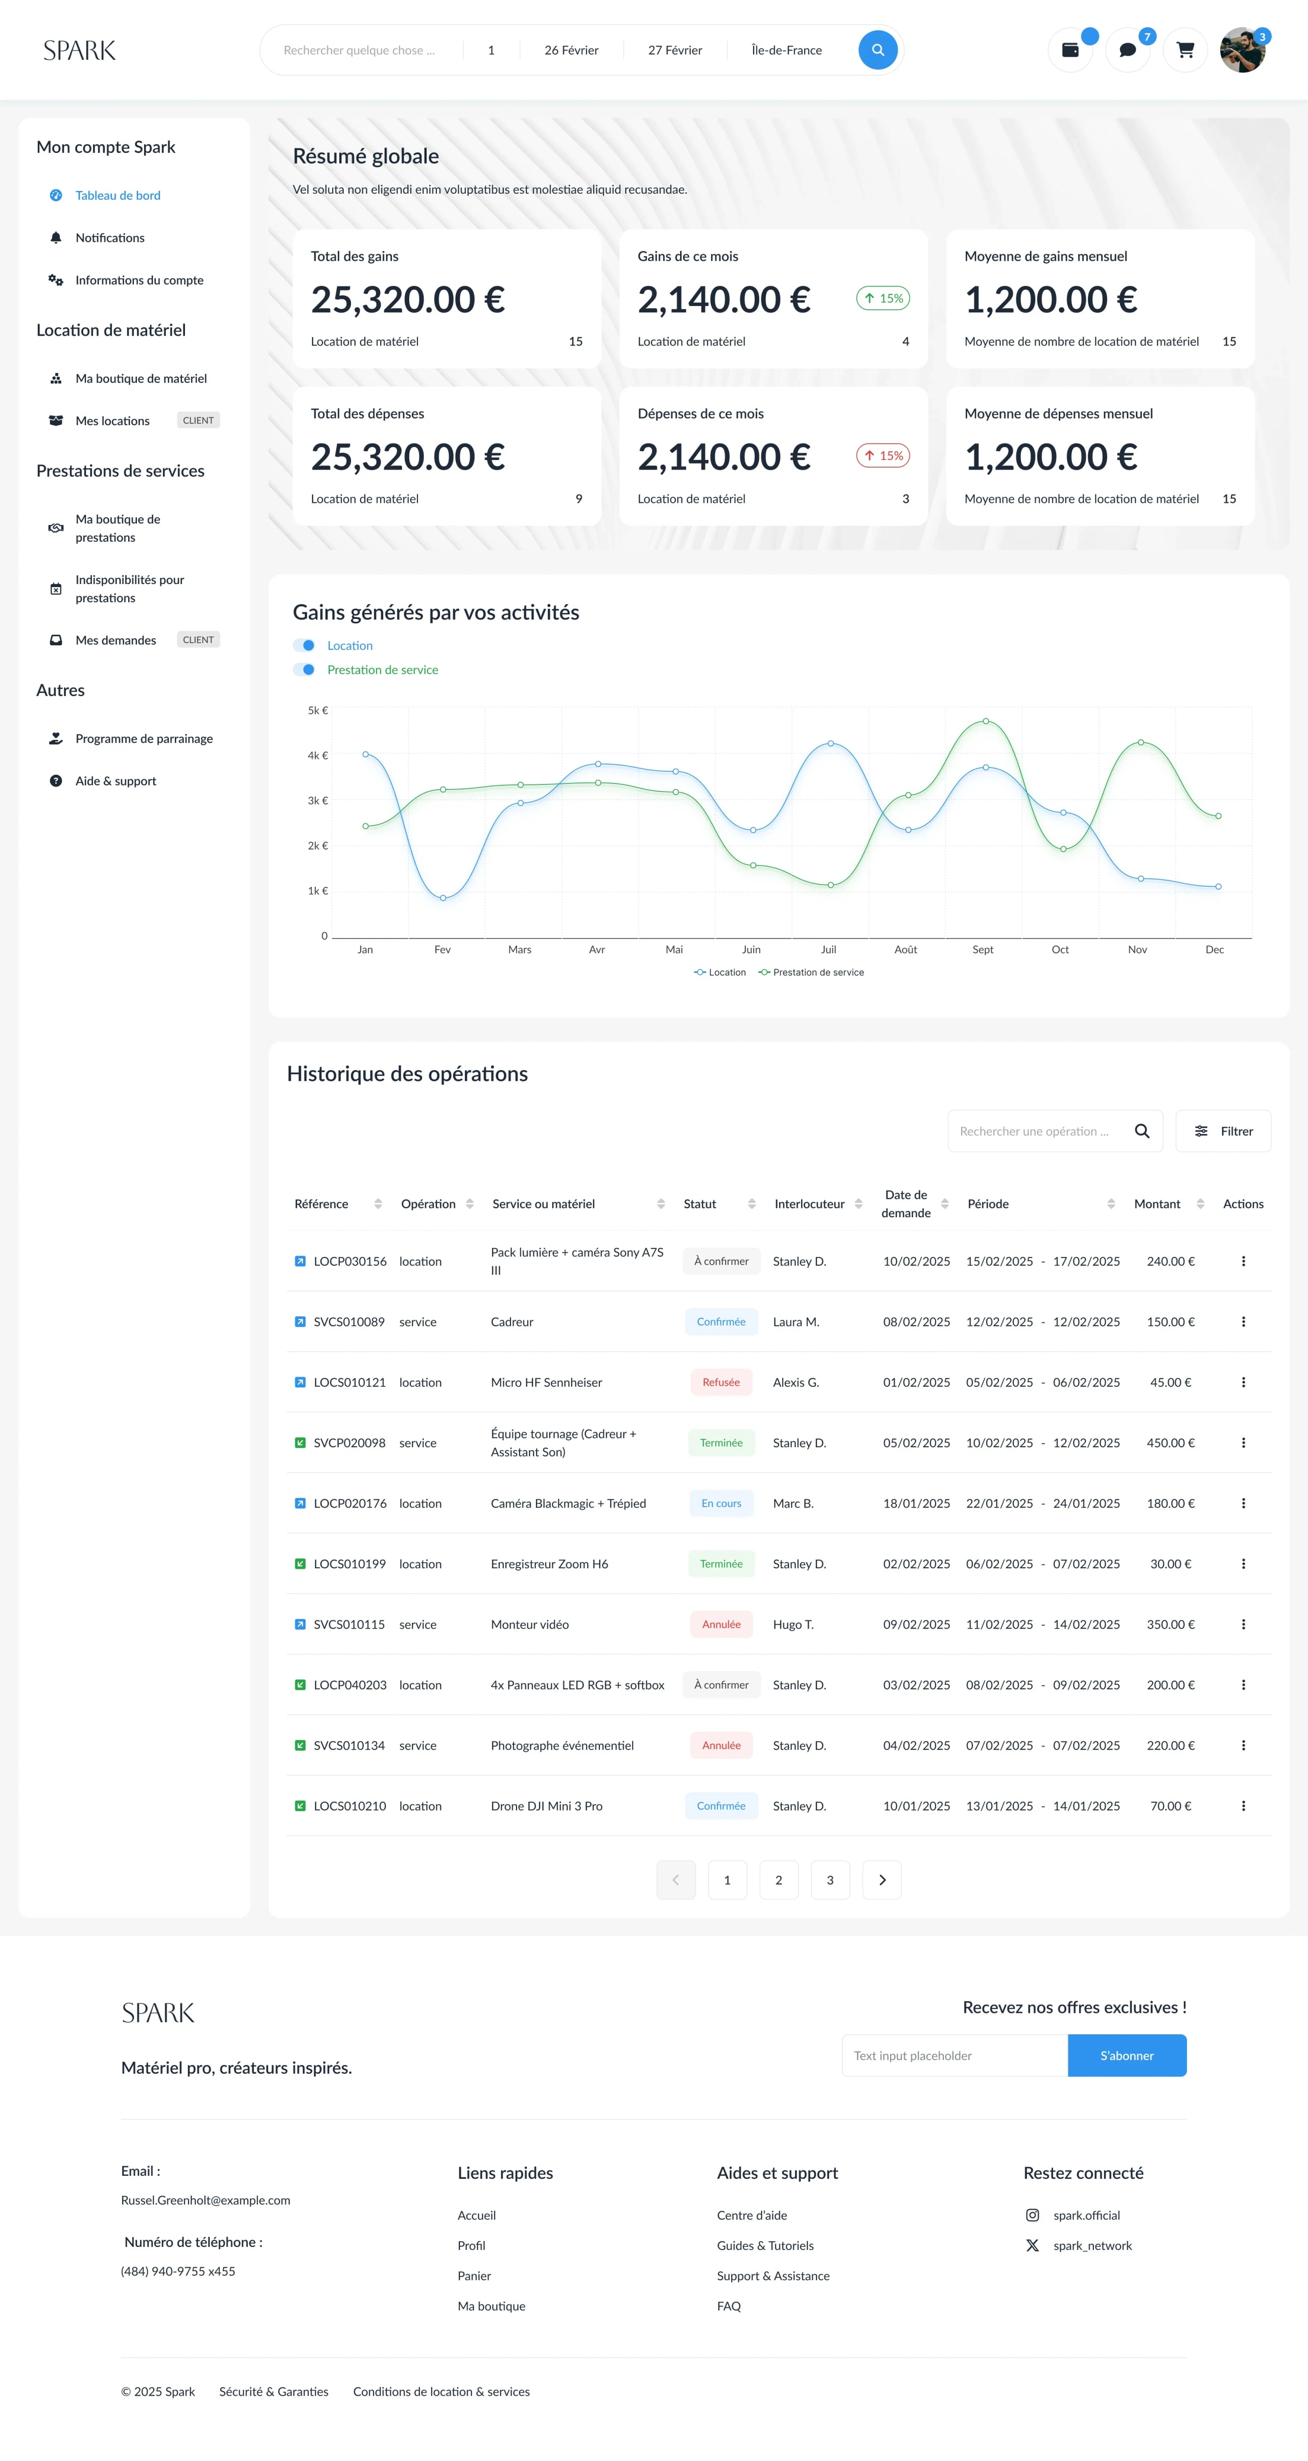Open Guides & Tutoriels footer link
Image resolution: width=1308 pixels, height=2461 pixels.
(x=765, y=2246)
